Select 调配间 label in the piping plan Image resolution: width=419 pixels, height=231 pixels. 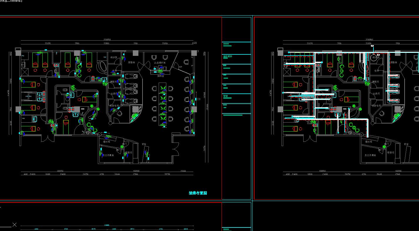tap(376, 82)
